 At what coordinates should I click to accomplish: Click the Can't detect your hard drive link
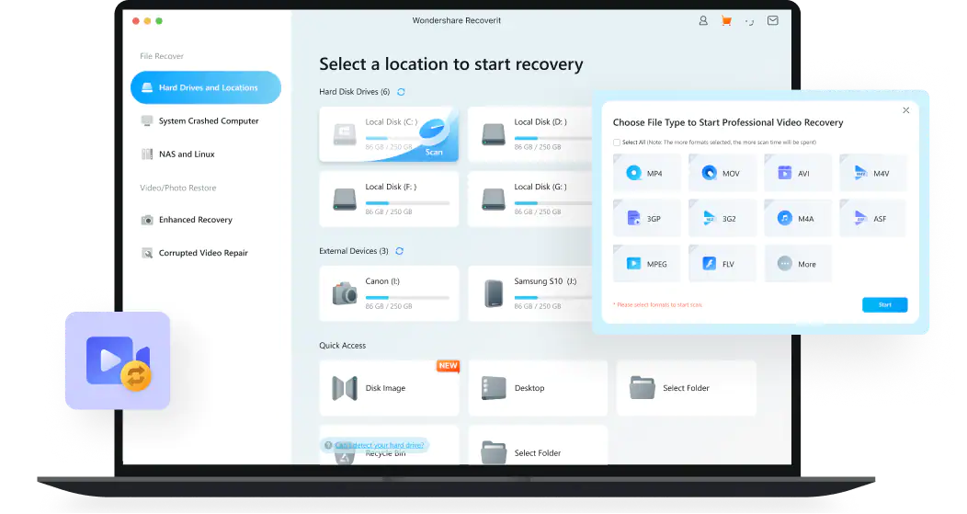(380, 445)
